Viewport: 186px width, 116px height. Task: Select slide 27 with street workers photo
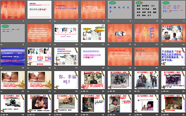[147, 80]
